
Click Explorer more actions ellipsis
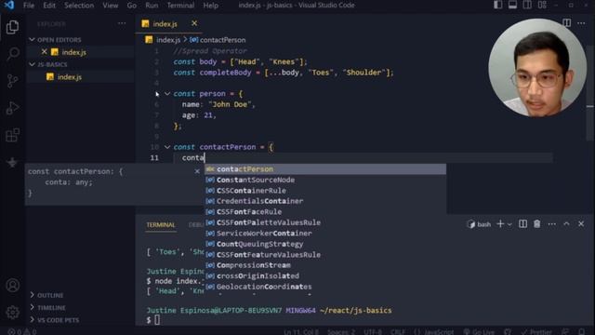pyautogui.click(x=122, y=23)
